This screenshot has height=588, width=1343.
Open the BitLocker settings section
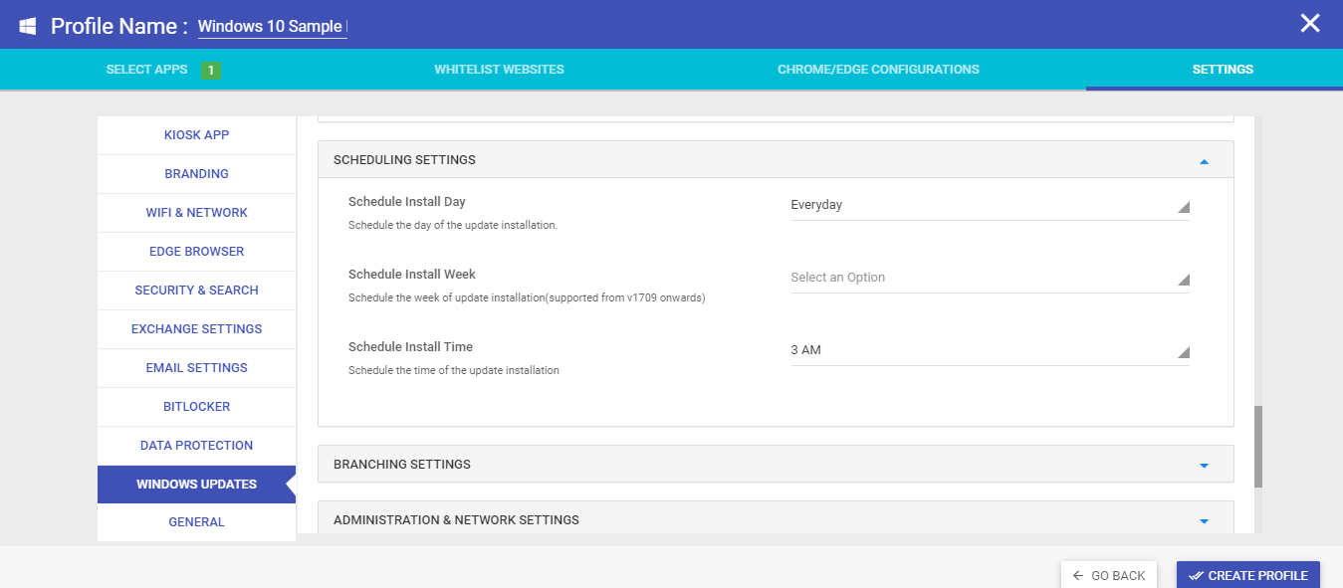click(196, 407)
